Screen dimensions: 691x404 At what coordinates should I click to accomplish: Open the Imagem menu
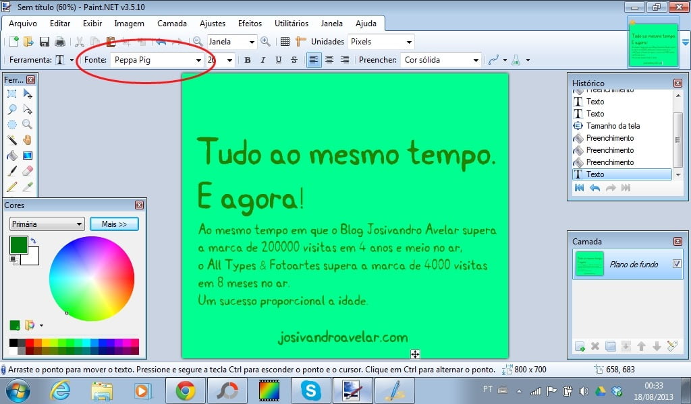coord(129,24)
